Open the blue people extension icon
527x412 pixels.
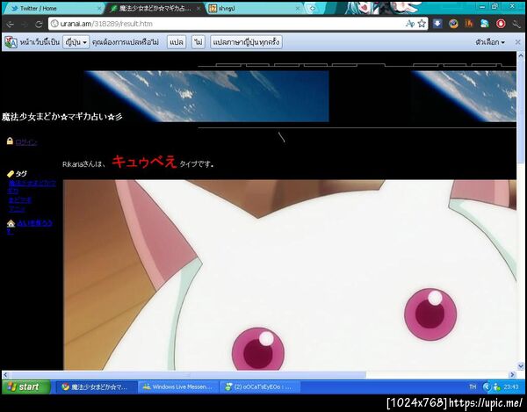pos(485,24)
